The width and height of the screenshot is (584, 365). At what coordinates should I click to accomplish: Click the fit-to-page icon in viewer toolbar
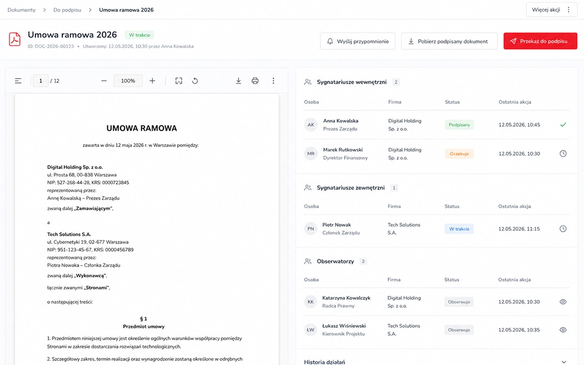click(x=179, y=81)
